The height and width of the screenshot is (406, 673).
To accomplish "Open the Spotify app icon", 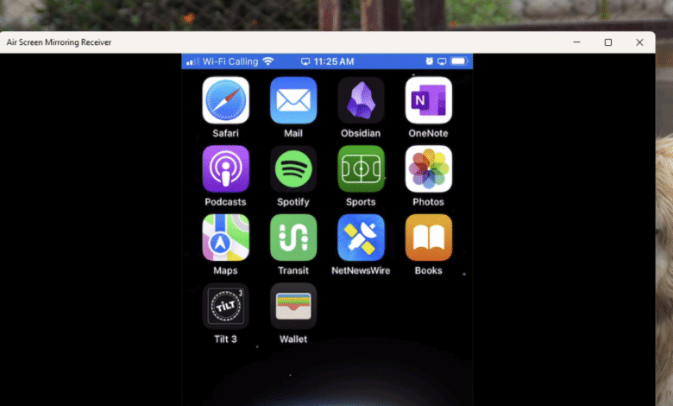I will tap(293, 168).
